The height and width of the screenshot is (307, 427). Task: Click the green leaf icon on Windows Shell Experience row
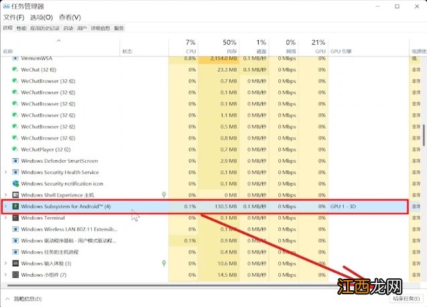(164, 195)
